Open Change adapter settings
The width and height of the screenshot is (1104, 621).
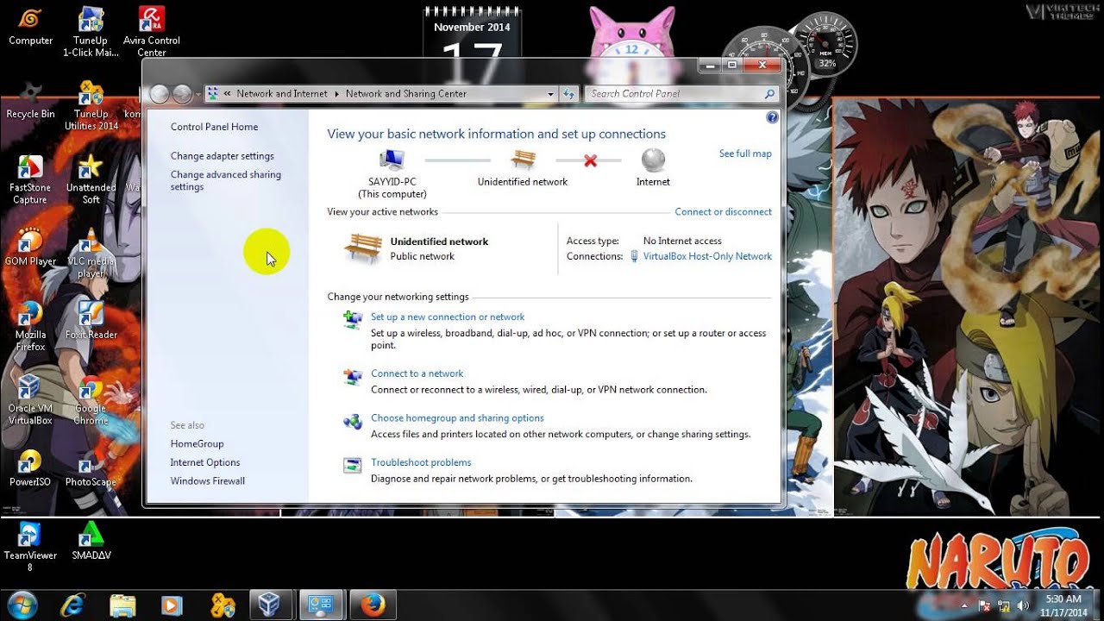pyautogui.click(x=223, y=156)
